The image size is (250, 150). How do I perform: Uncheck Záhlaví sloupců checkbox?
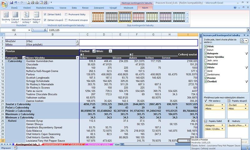point(45,20)
